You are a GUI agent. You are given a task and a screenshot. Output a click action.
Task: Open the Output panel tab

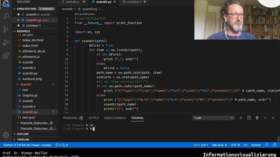(94, 118)
